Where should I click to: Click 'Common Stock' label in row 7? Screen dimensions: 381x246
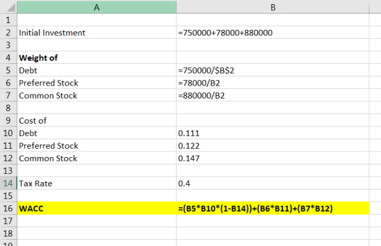(97, 95)
